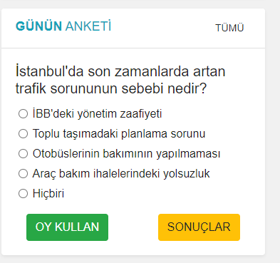280x263 pixels.
Task: Click the green OY KULLAN button
Action: [67, 227]
